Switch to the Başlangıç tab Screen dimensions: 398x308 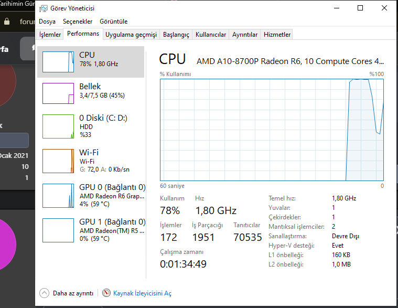pos(176,35)
